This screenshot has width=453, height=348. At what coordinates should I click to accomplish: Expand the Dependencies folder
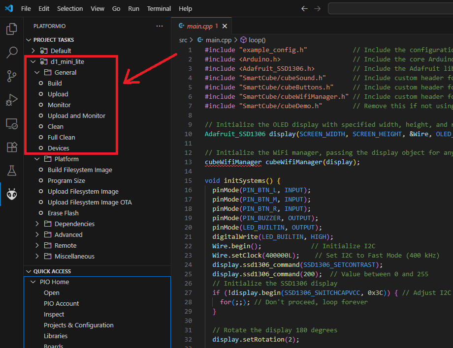coord(37,224)
